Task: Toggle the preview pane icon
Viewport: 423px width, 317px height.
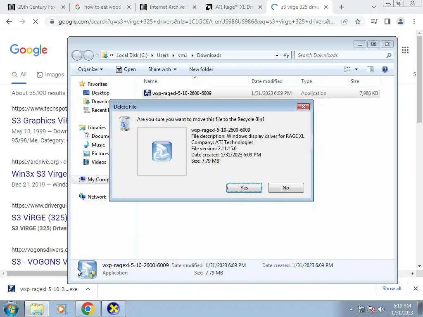Action: pos(370,69)
